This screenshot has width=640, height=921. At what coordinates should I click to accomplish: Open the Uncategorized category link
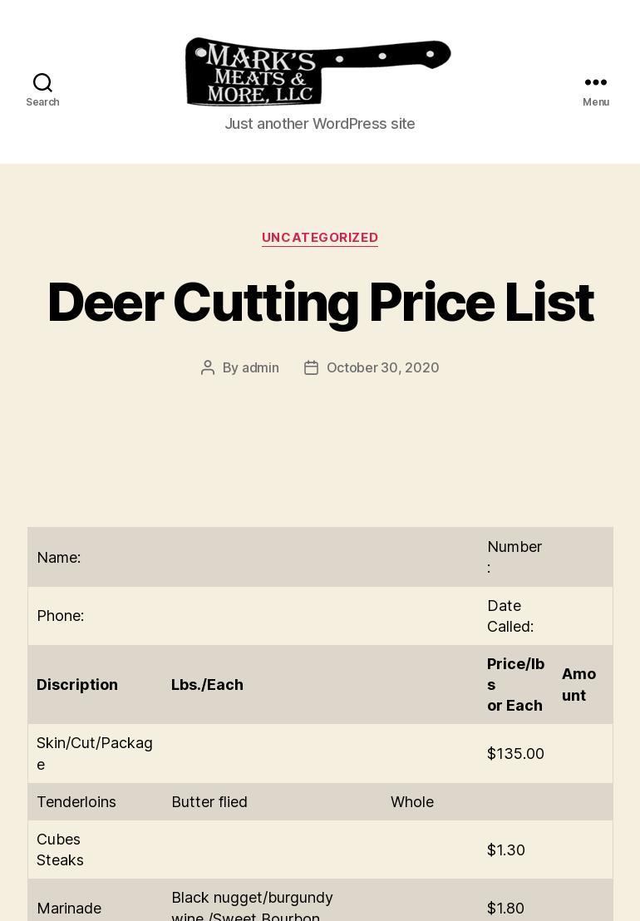[320, 237]
